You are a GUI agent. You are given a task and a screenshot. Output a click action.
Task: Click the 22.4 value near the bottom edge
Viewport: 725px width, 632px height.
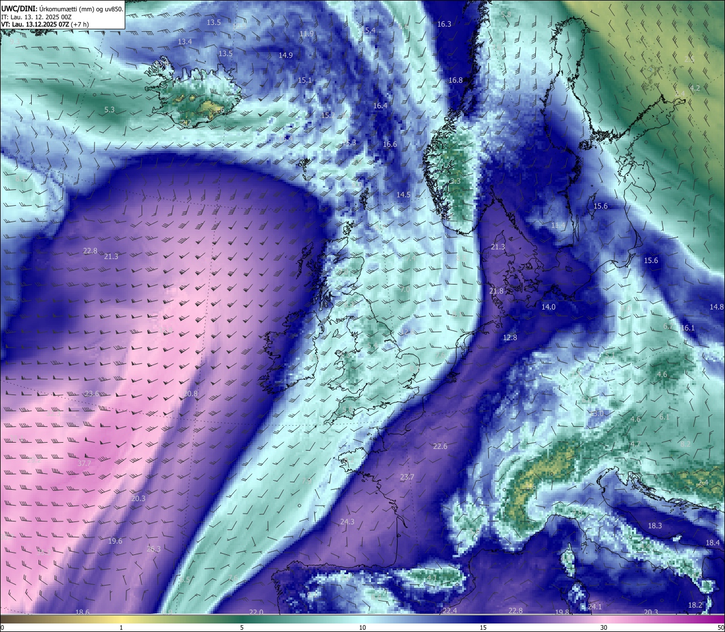(450, 611)
